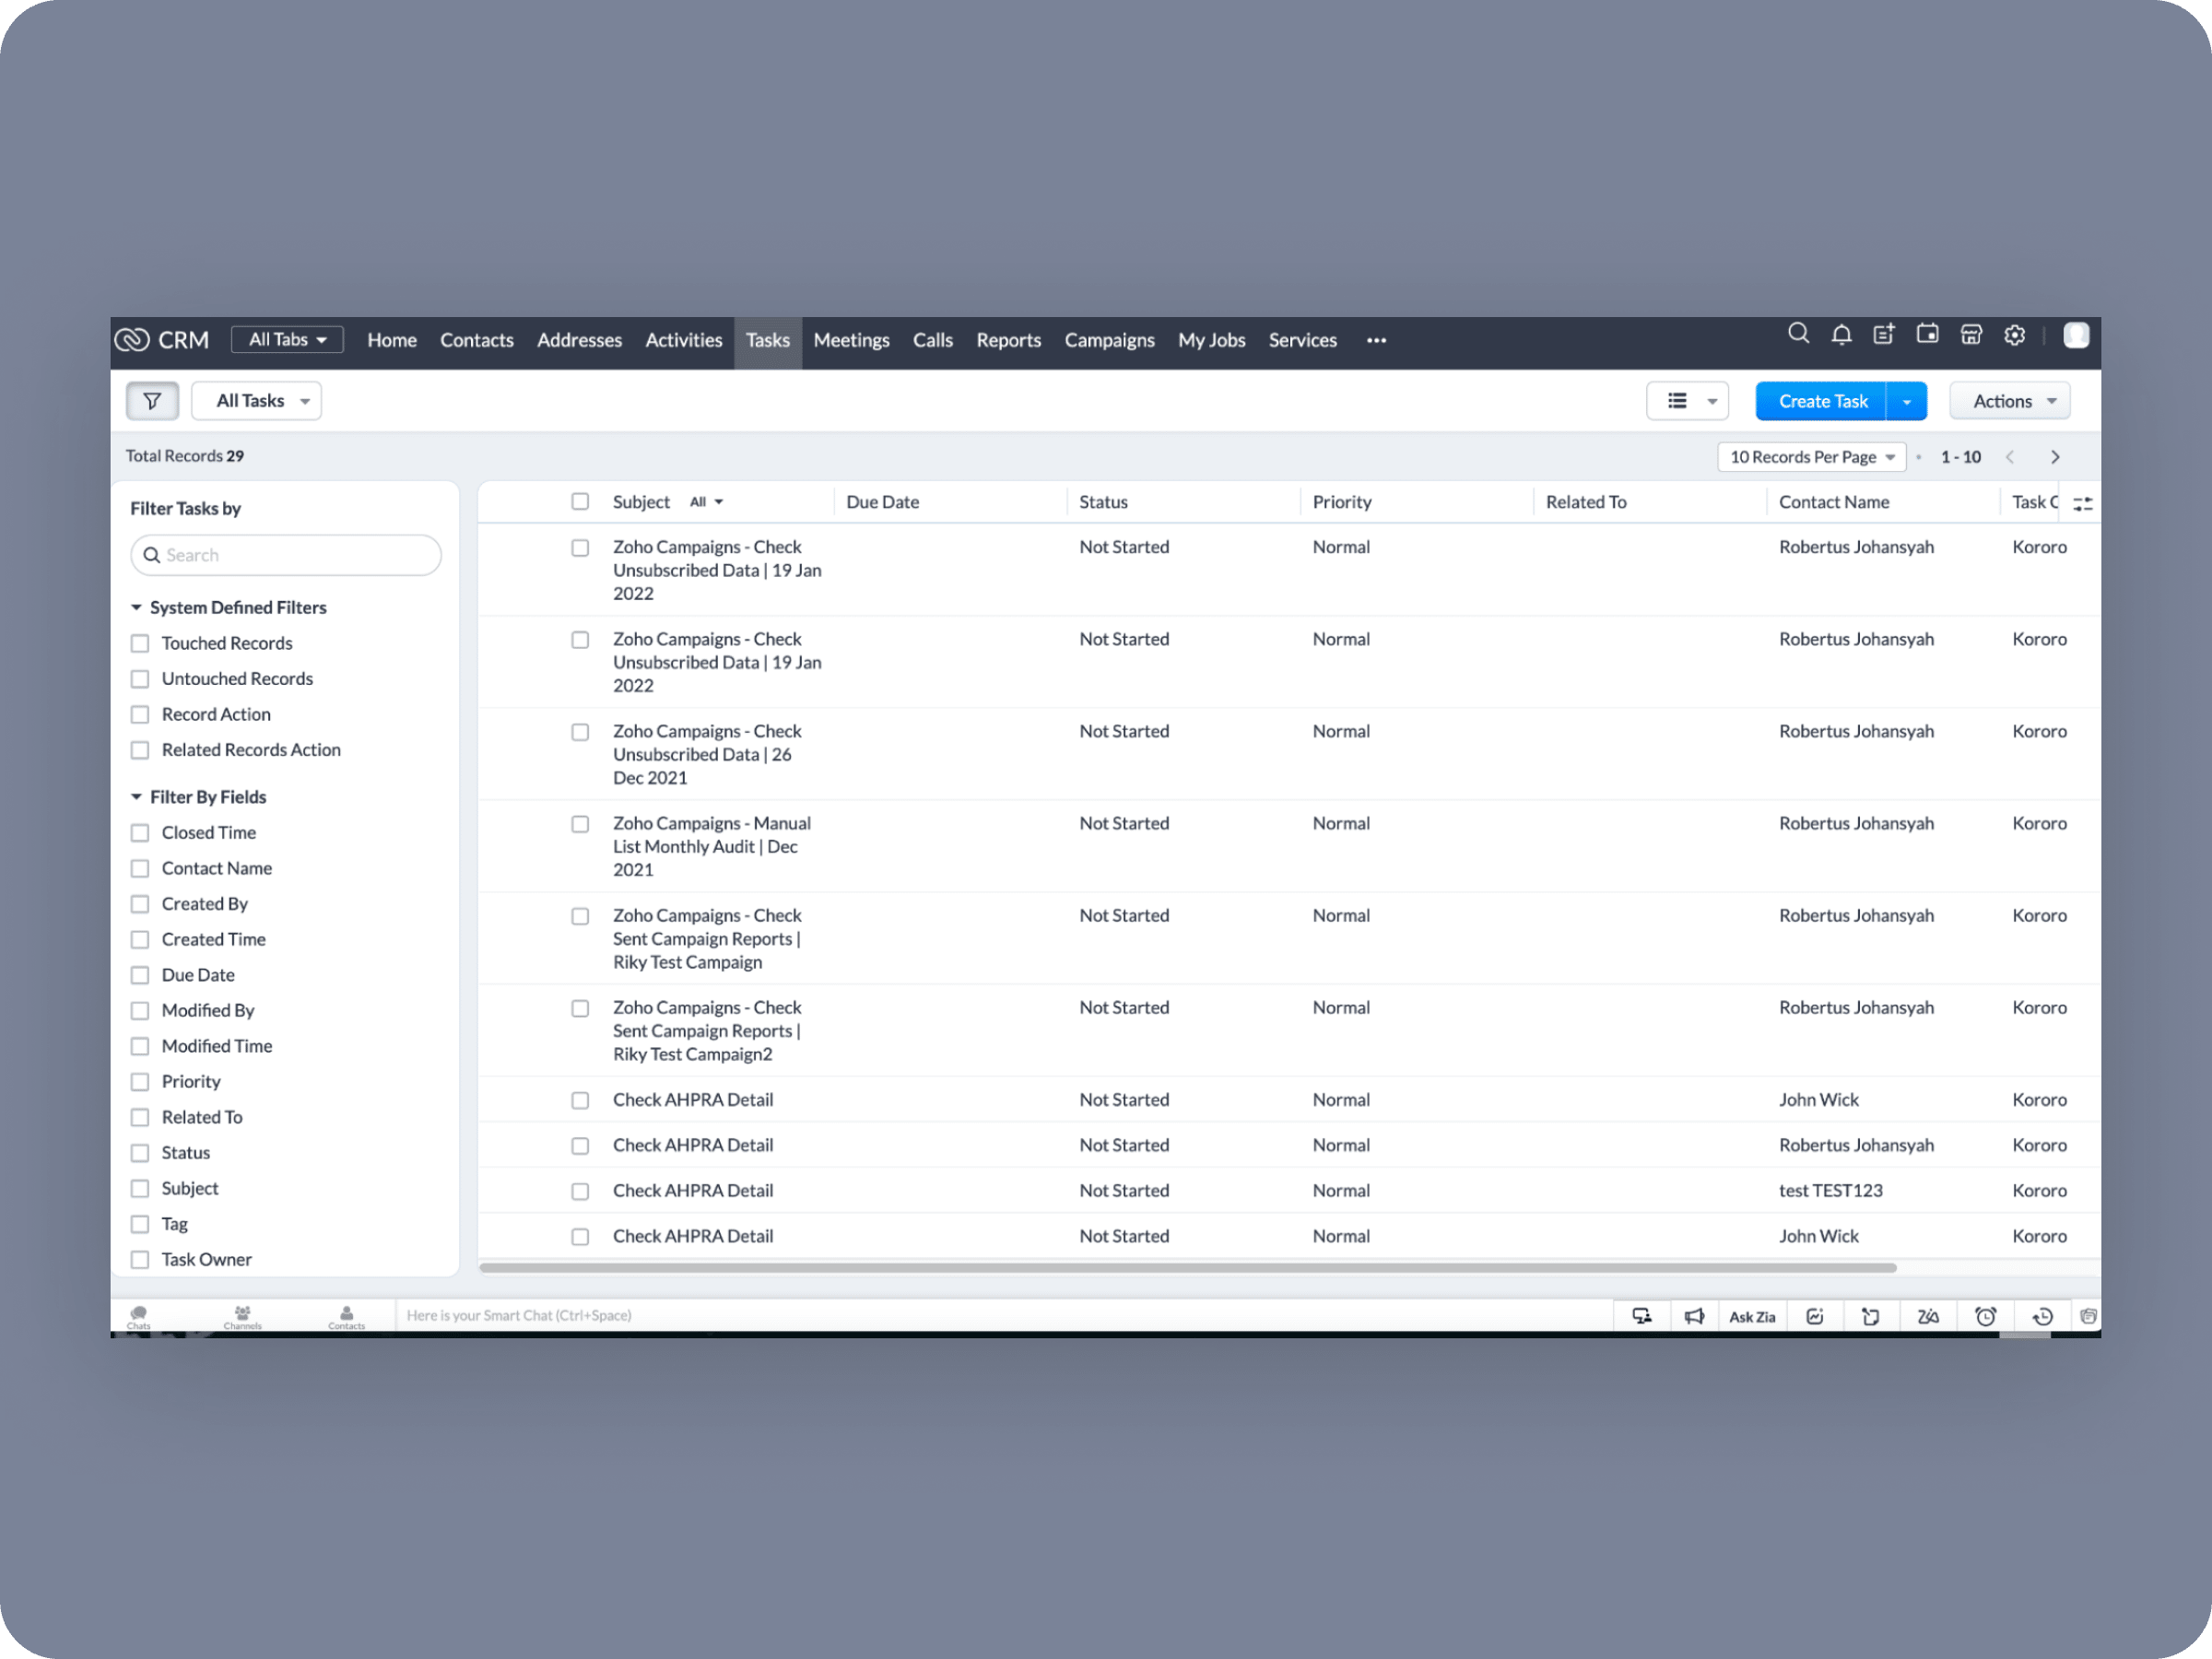Viewport: 2212px width, 1659px height.
Task: Open the recent items history icon
Action: point(2043,1316)
